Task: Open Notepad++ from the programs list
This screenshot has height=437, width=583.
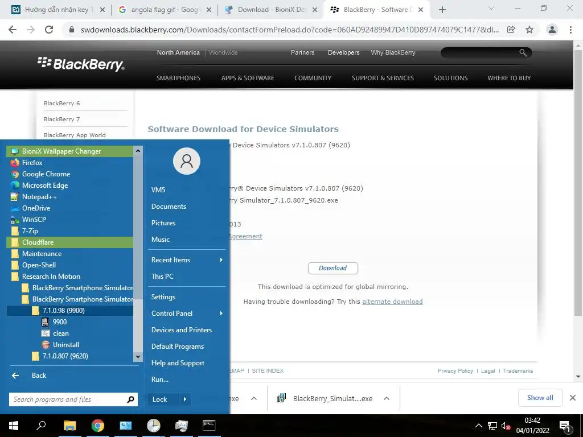Action: pyautogui.click(x=70, y=197)
